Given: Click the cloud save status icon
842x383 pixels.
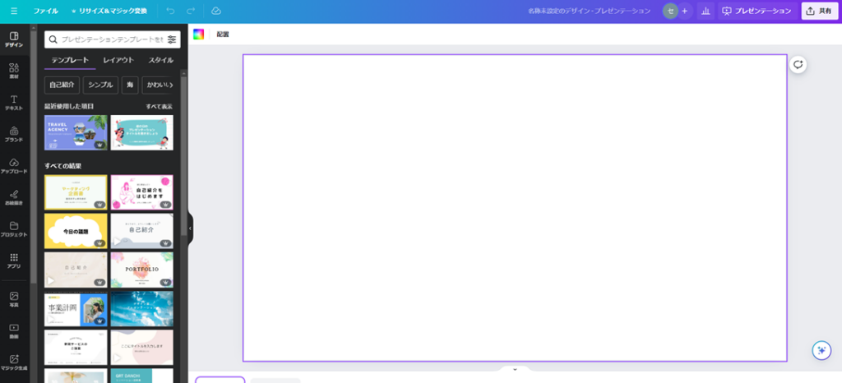Looking at the screenshot, I should tap(216, 12).
